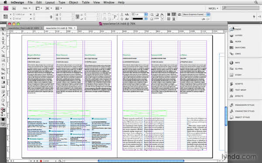Screen dimensions: 262x163
Task: Open the Text Wrap panel
Action: point(238,90)
